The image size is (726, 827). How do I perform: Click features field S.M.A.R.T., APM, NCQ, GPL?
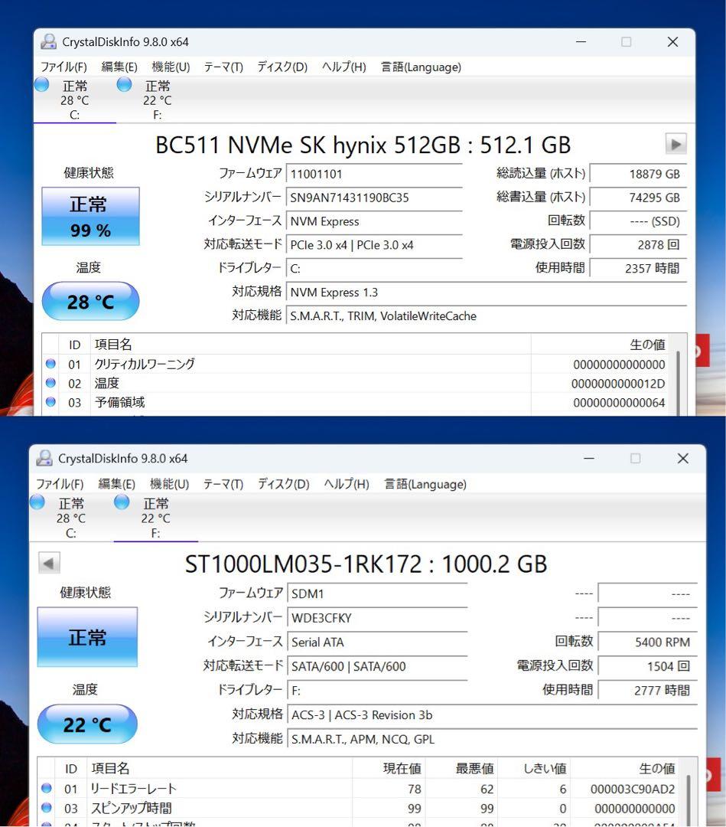pos(493,739)
